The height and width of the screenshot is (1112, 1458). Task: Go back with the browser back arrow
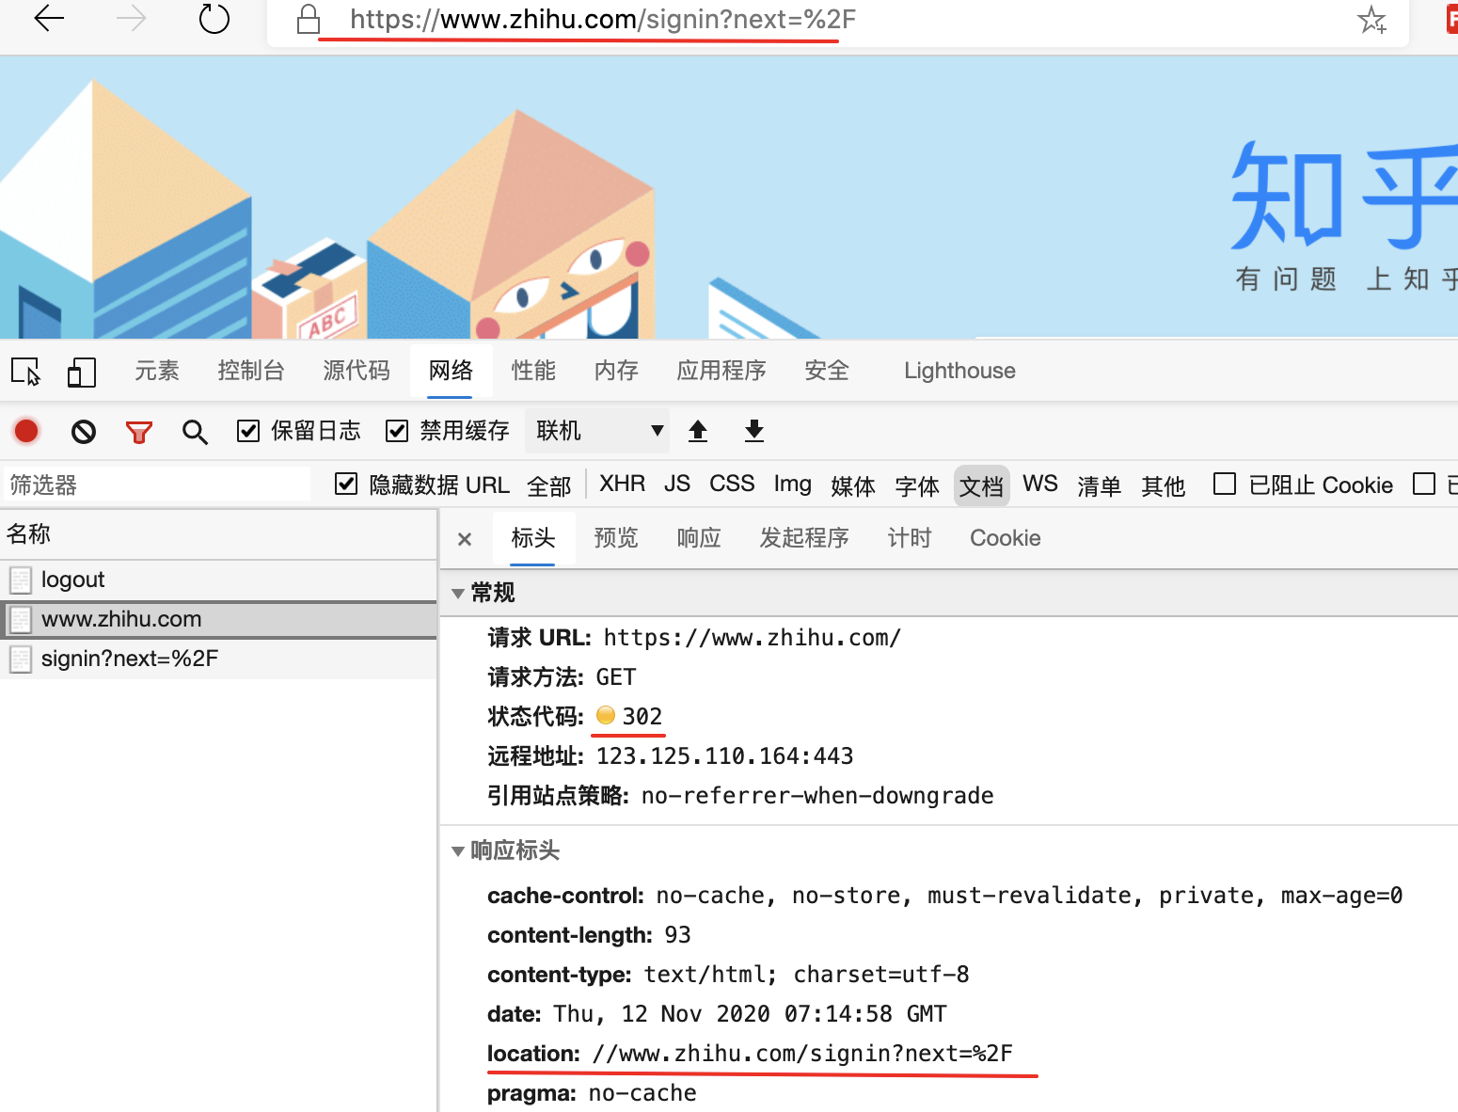49,18
